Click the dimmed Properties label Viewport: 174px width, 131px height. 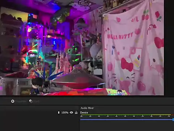(21, 101)
